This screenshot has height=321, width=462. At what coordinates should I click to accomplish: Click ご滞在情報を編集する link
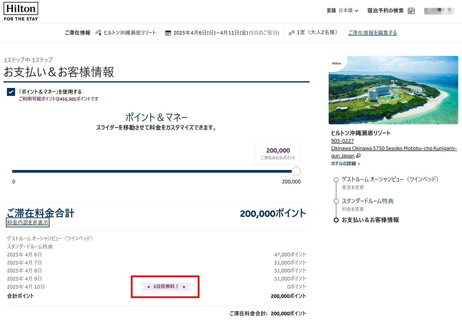tap(372, 33)
